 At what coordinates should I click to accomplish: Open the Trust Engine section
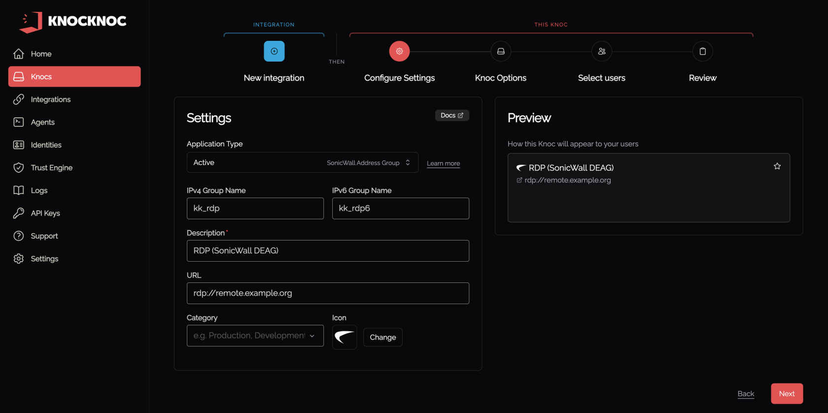point(74,168)
